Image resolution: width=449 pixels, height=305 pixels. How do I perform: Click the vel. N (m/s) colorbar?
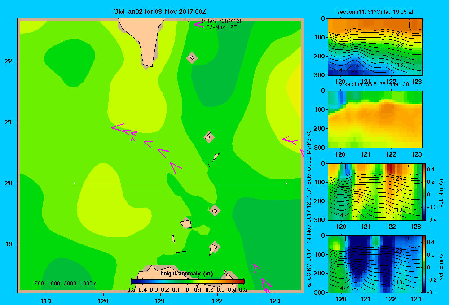coord(424,192)
